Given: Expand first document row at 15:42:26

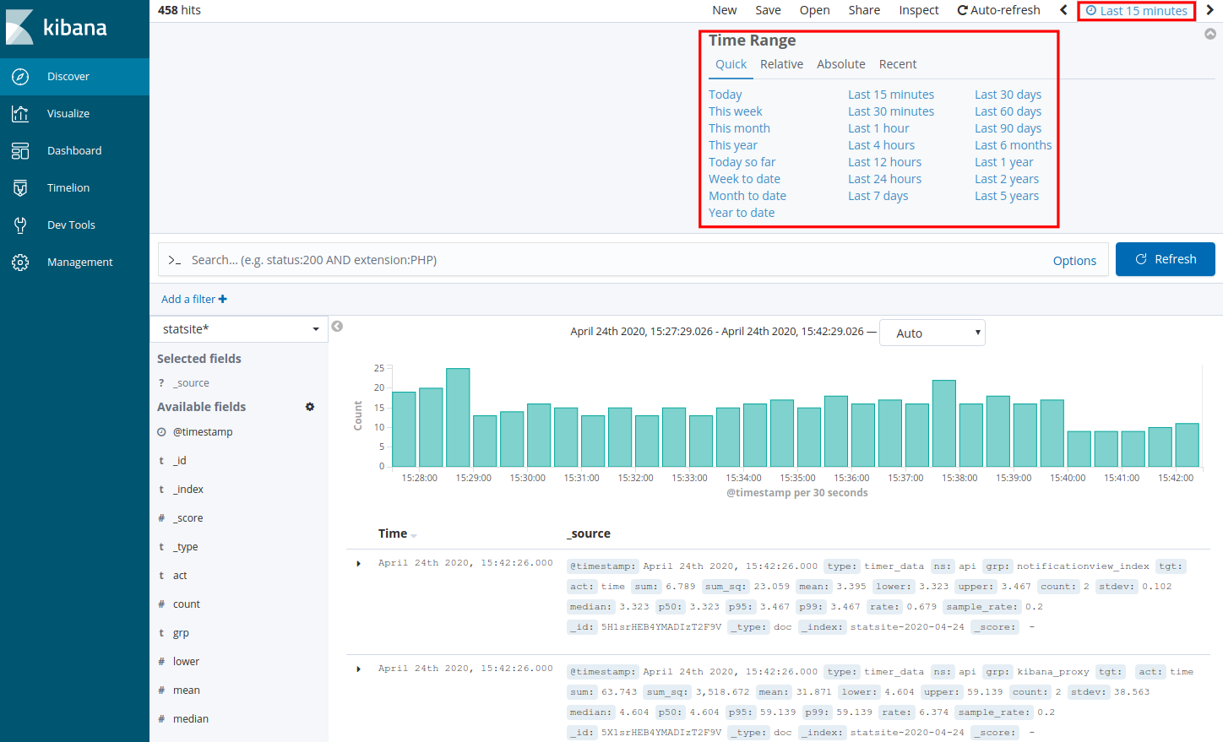Looking at the screenshot, I should coord(359,564).
